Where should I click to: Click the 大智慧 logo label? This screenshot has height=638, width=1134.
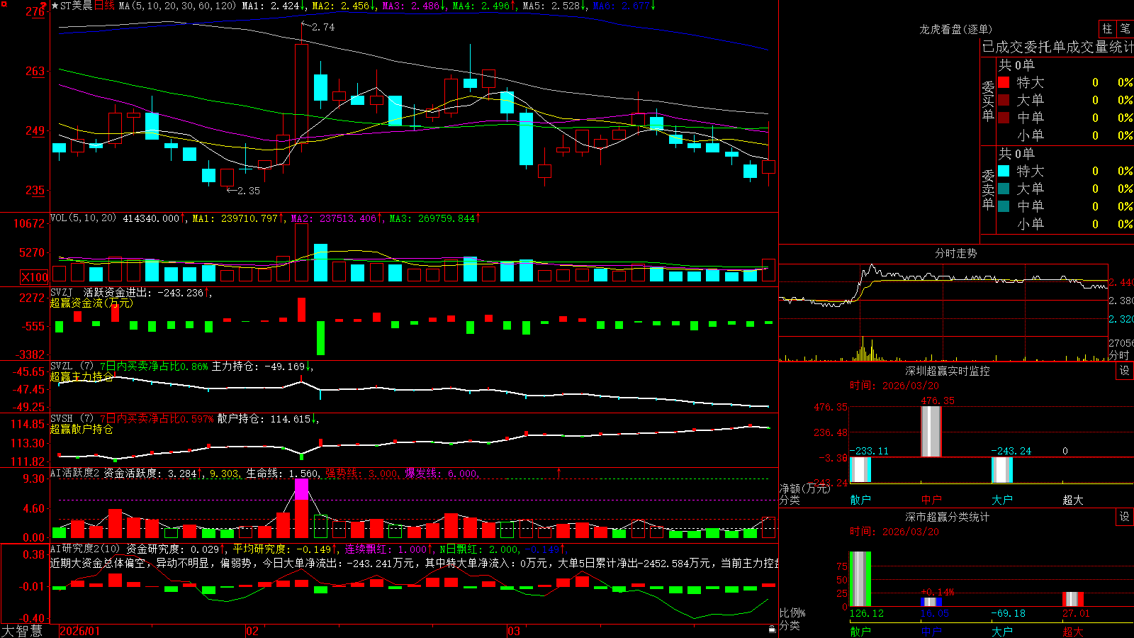pyautogui.click(x=22, y=631)
